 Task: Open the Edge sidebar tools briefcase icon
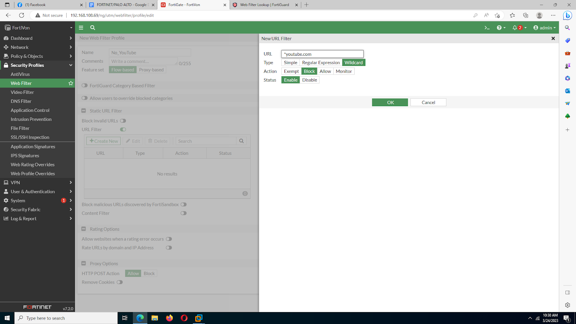(567, 53)
